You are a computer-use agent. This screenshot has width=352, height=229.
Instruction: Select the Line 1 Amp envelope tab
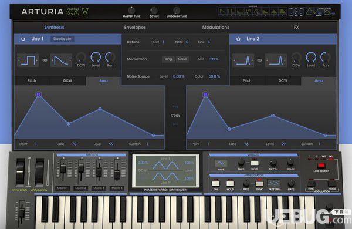point(103,80)
